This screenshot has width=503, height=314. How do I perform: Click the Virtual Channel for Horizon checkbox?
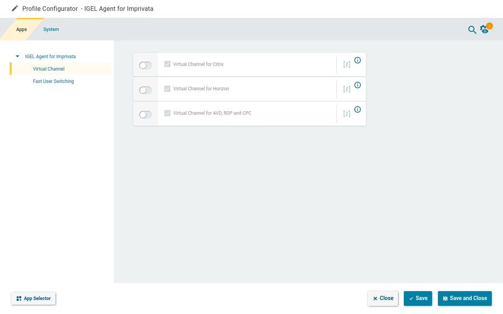(x=167, y=88)
